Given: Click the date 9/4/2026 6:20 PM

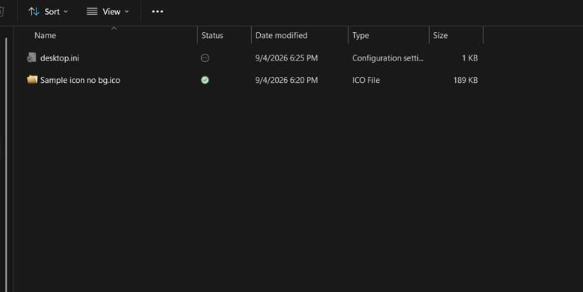Looking at the screenshot, I should [286, 80].
